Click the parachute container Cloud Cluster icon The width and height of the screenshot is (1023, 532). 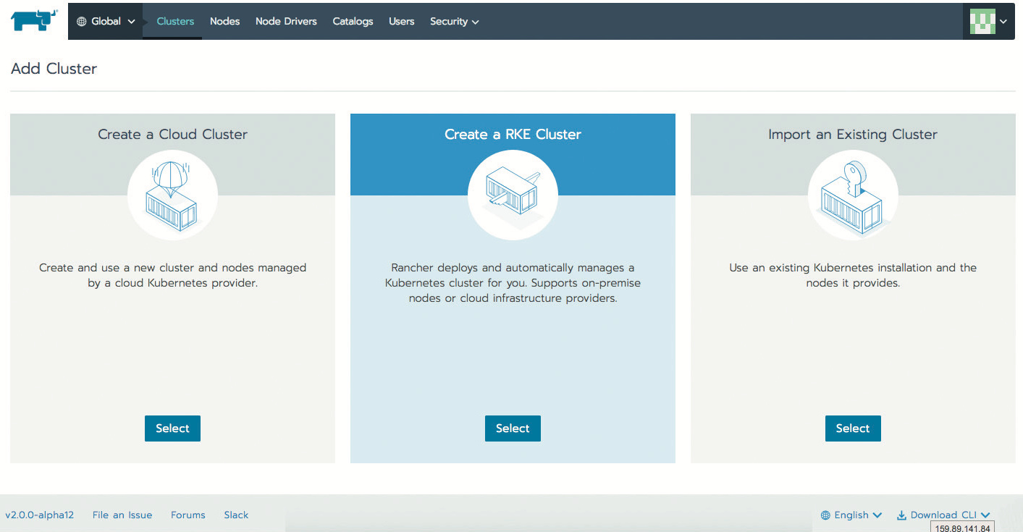(x=172, y=195)
